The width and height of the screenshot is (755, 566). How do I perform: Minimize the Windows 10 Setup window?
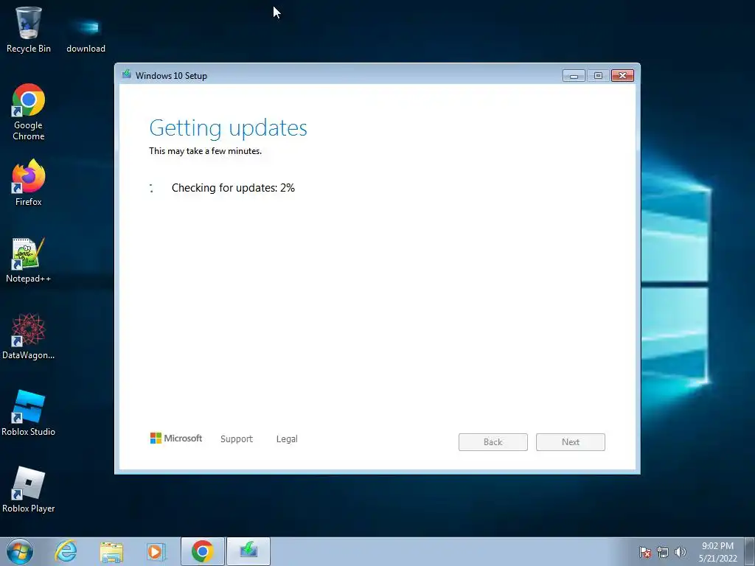574,76
